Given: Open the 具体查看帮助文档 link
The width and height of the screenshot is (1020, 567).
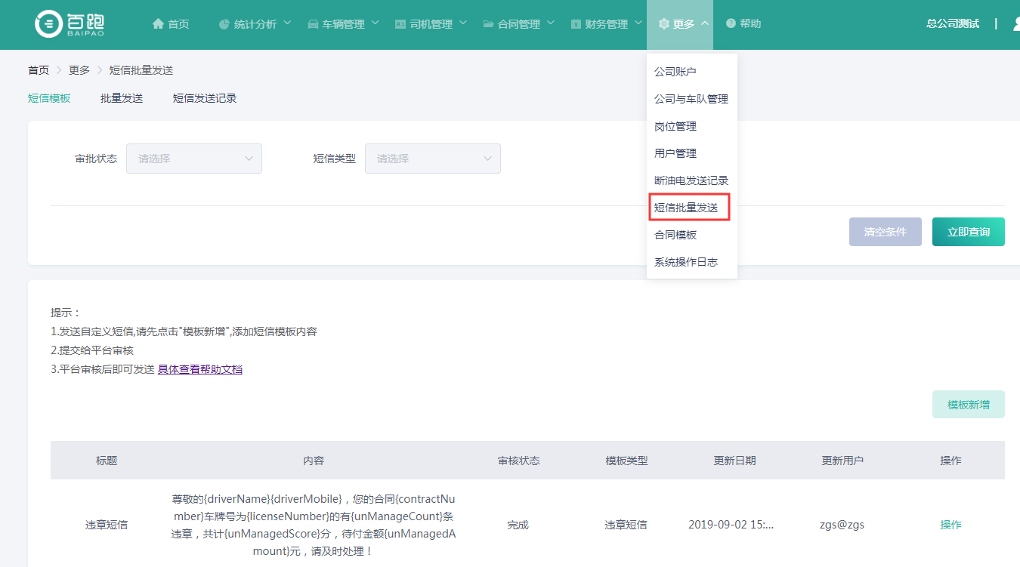Looking at the screenshot, I should pos(200,369).
